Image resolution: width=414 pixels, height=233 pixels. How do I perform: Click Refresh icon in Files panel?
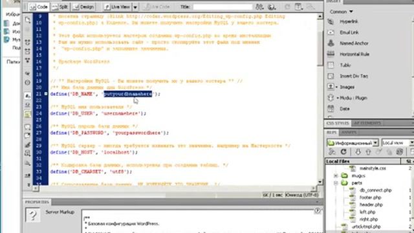click(343, 152)
